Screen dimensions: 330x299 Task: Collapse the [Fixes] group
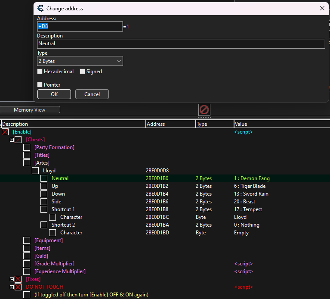point(12,280)
